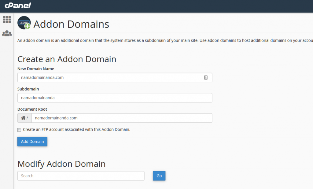Check the FTP account option for the addon domain
The image size is (313, 189).
19,130
